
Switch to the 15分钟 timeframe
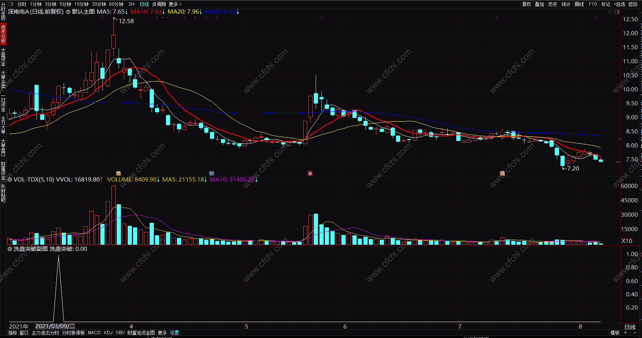(81, 4)
